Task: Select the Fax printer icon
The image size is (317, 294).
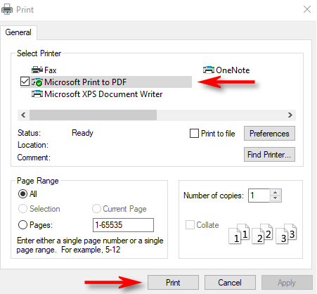Action: click(37, 70)
